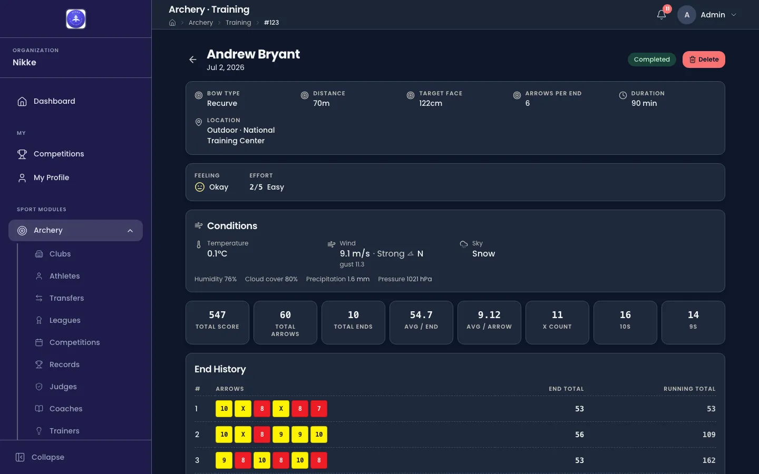Click the 547 Total Score card
This screenshot has width=759, height=474.
click(x=217, y=322)
